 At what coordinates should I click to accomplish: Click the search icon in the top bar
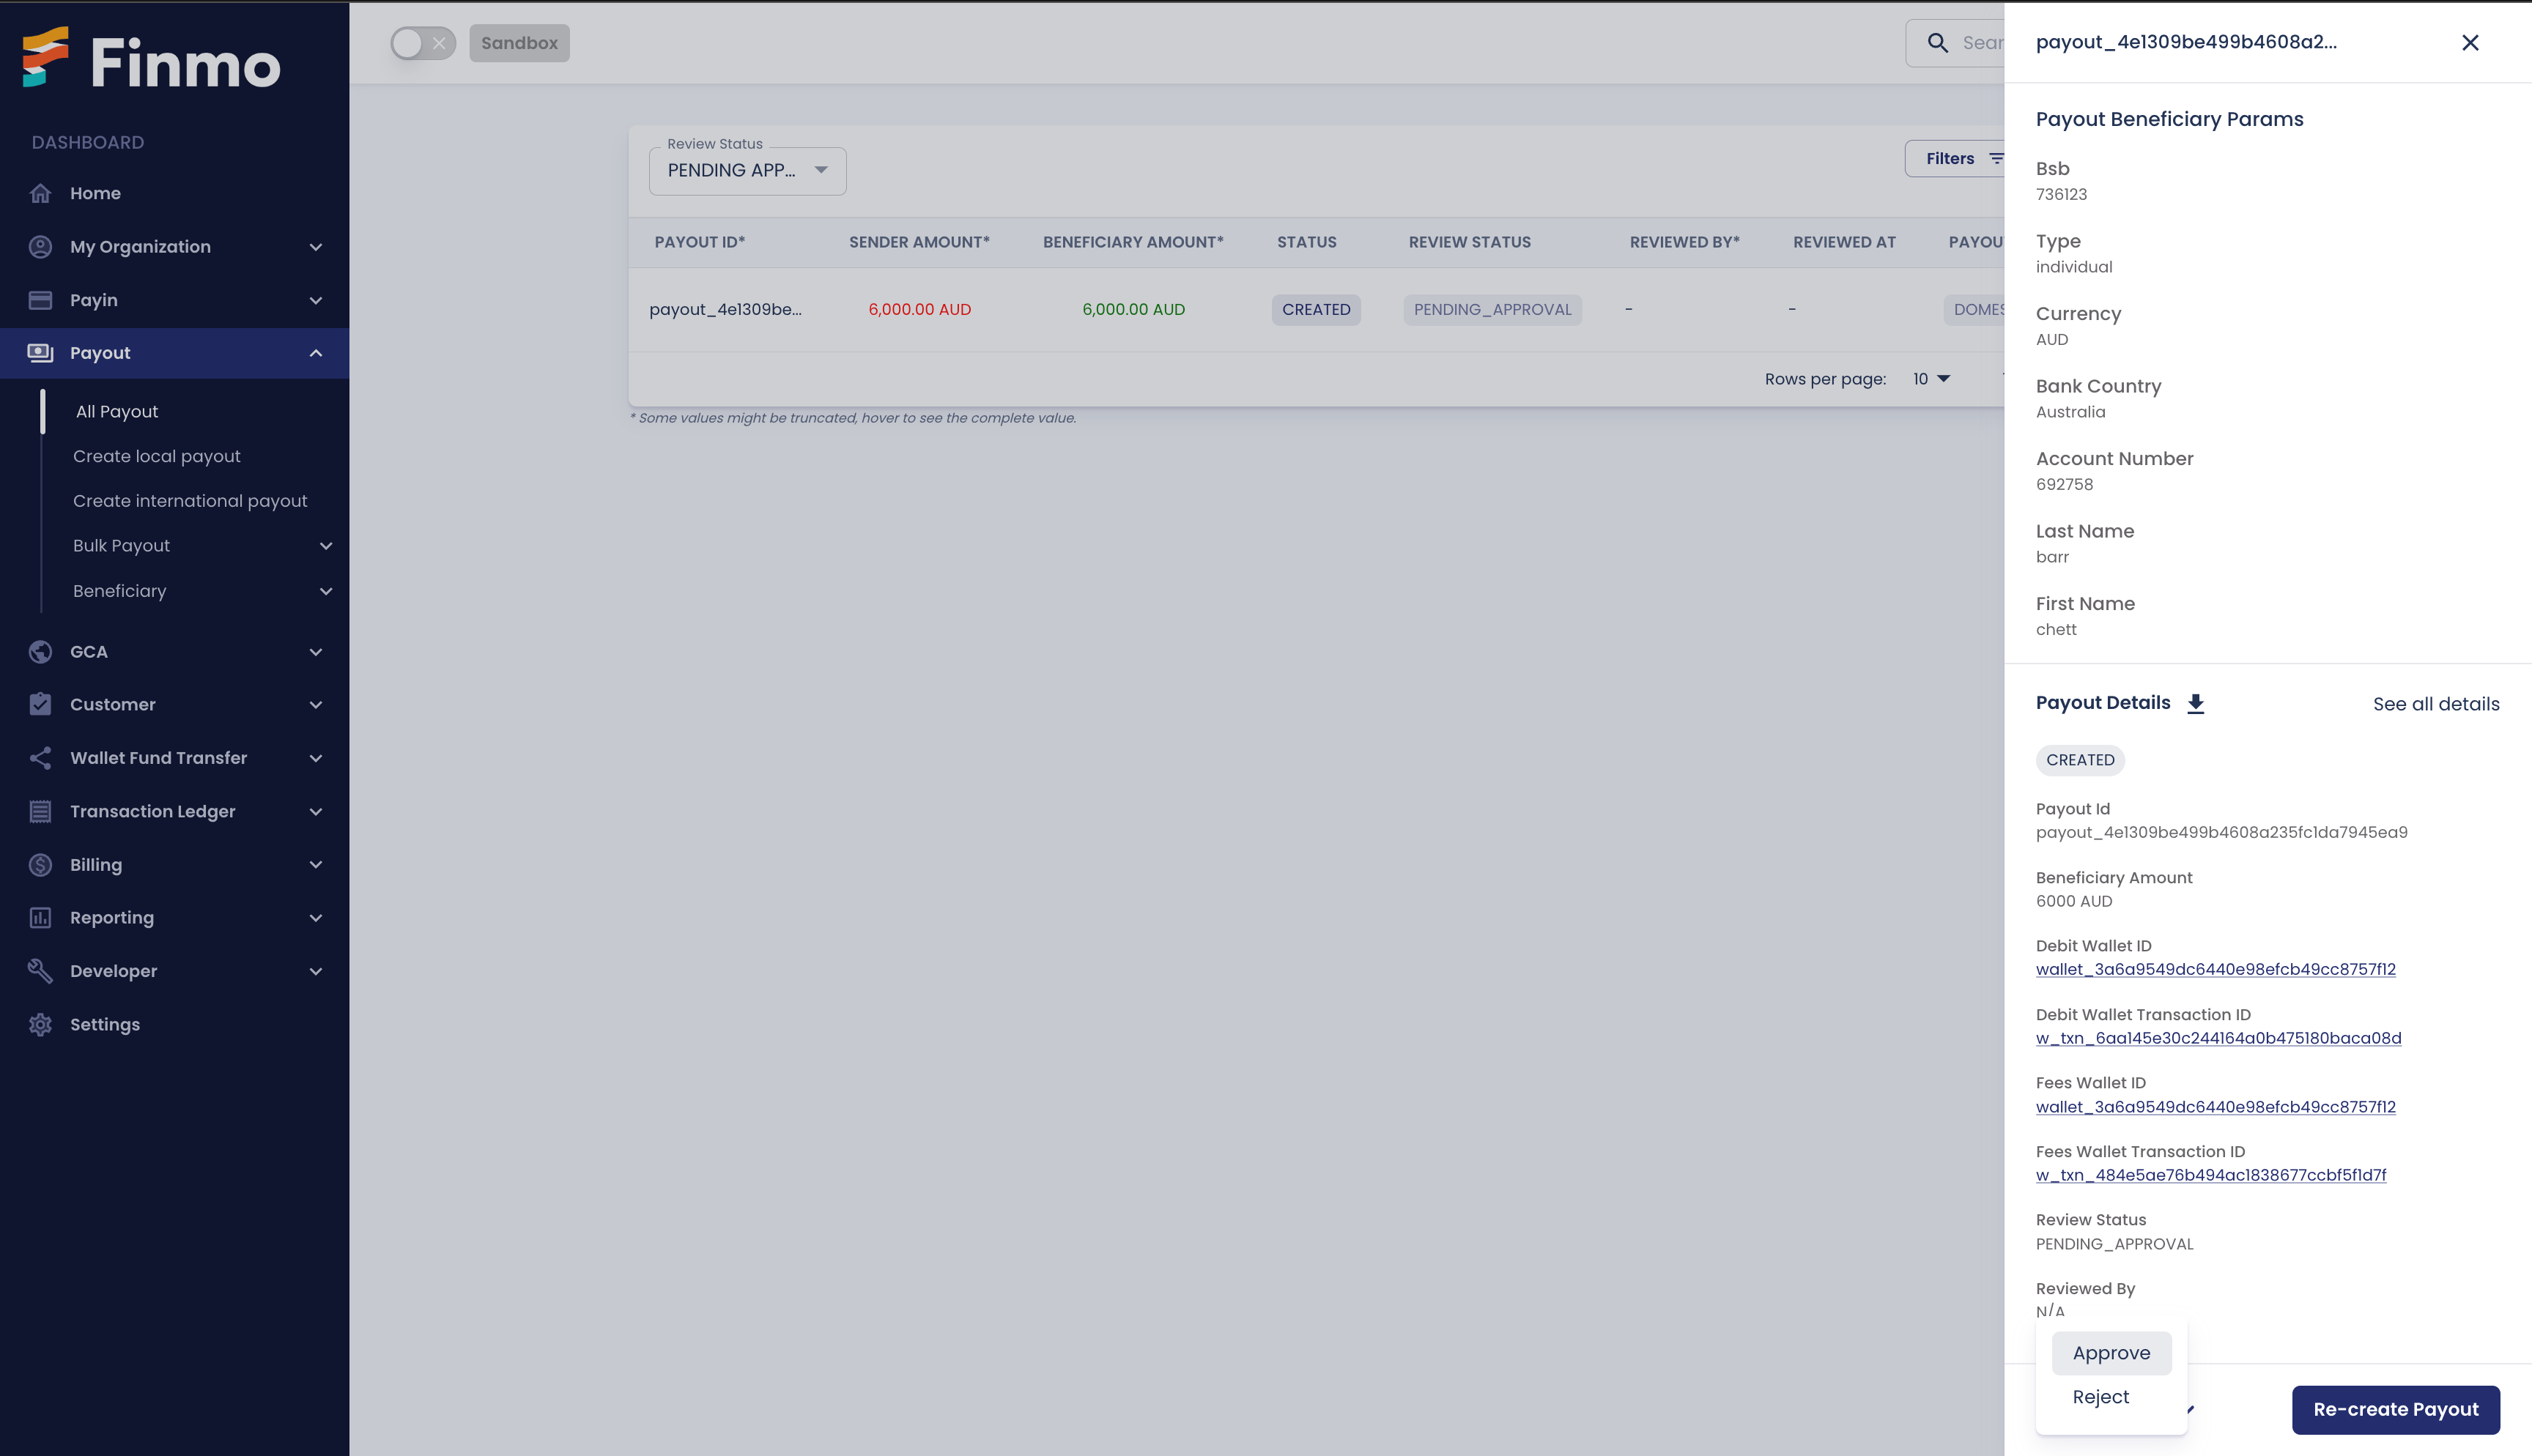tap(1936, 42)
